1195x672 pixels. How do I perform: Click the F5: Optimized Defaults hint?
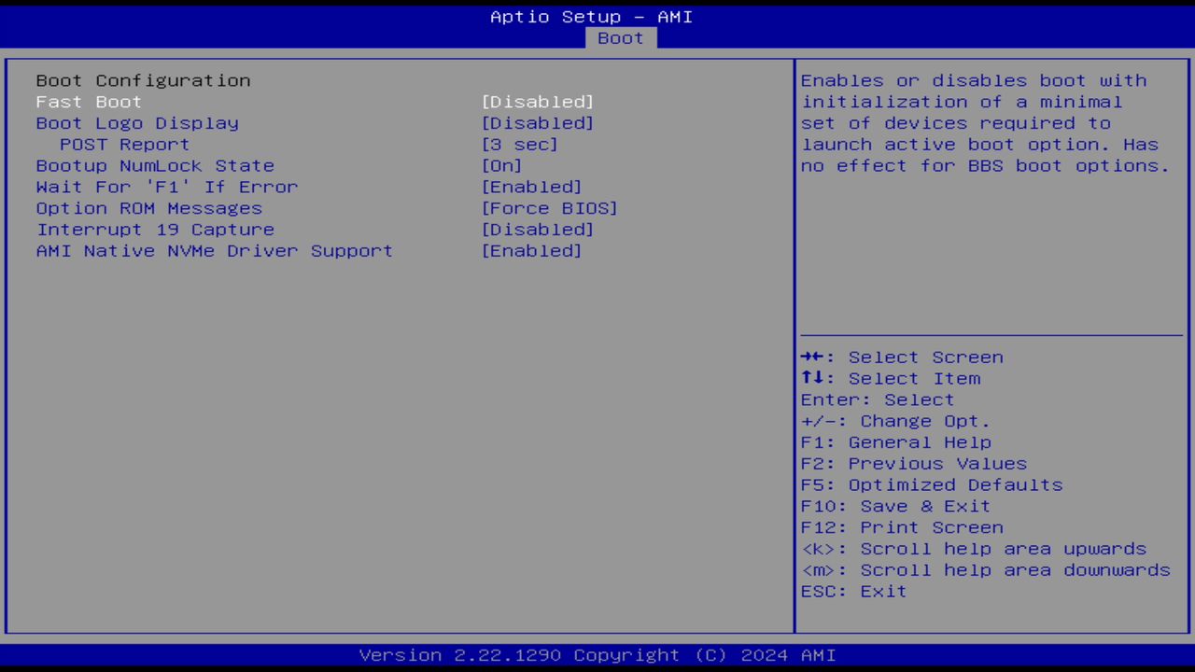point(932,485)
